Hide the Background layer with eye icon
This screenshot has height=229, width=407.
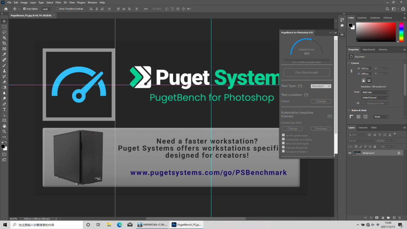[350, 153]
